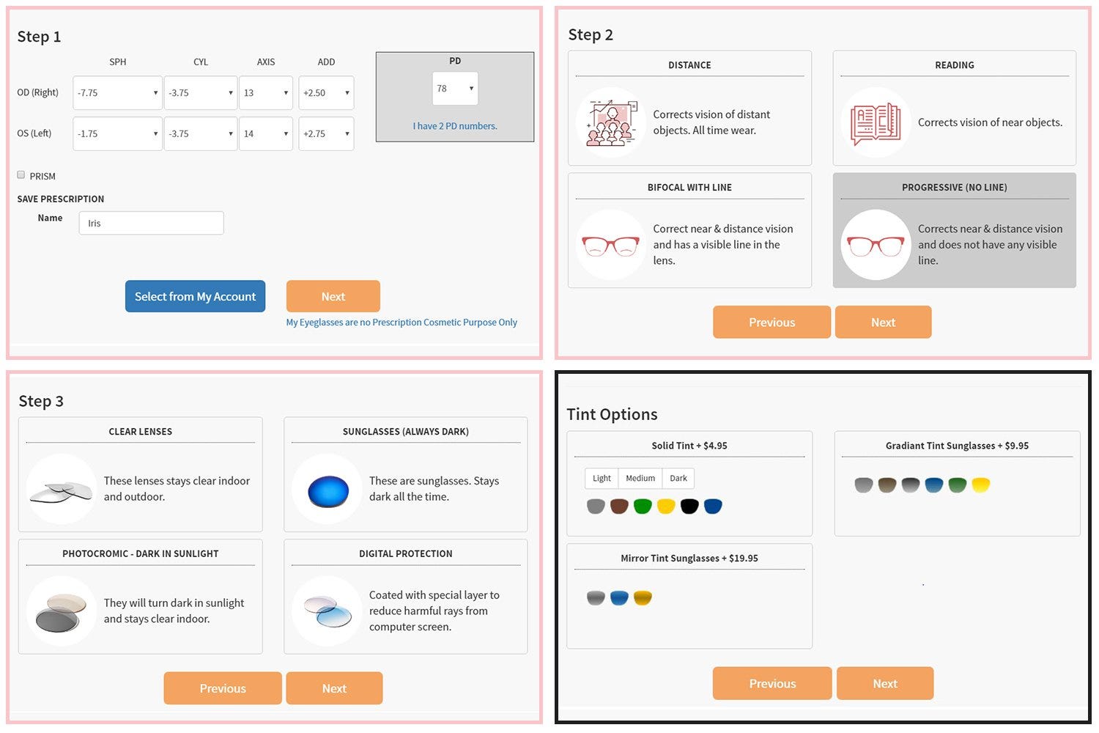Pick the green gradient tint lens

[957, 485]
